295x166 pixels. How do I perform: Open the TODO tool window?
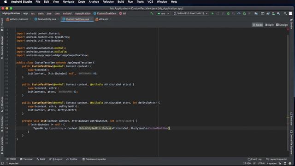tap(11, 159)
